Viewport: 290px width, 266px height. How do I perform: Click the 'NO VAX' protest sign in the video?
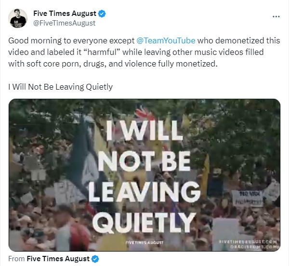[x=248, y=199]
